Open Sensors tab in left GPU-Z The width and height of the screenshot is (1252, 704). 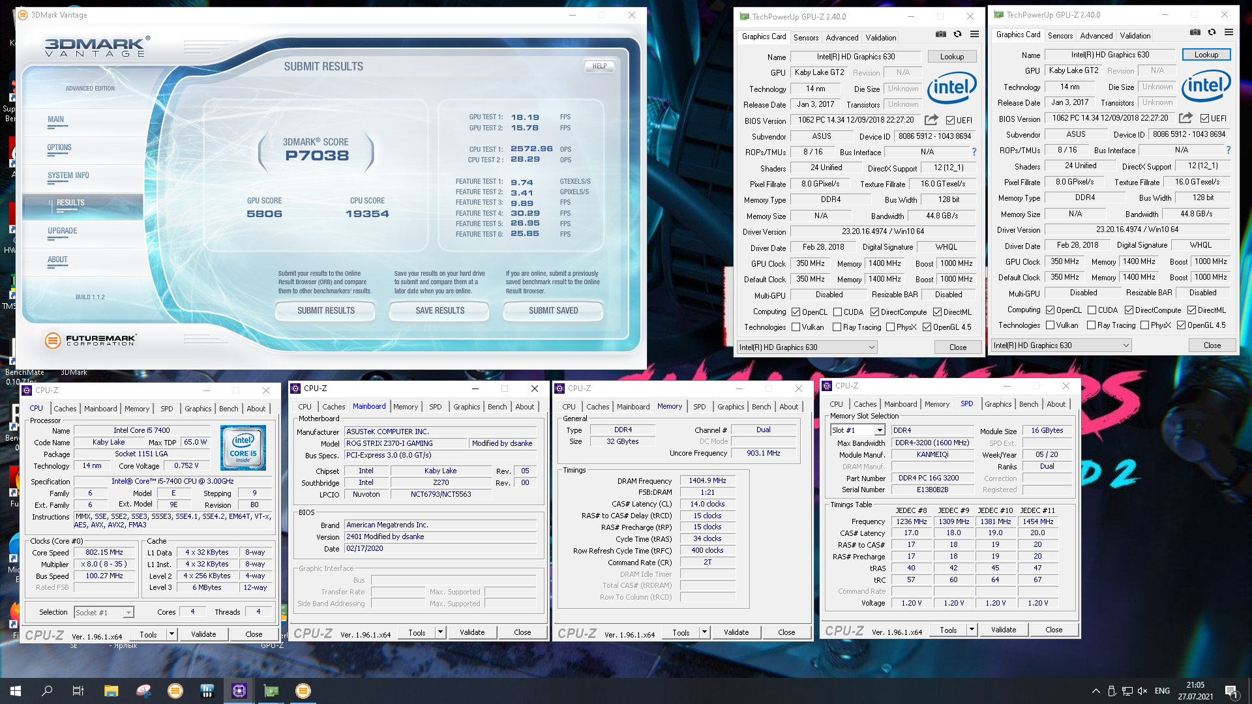point(806,38)
